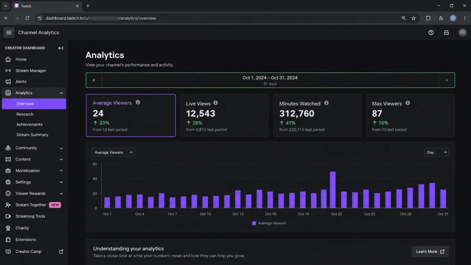Screen dimensions: 471x265
Task: Select the Max Viewers stat card
Action: click(x=410, y=115)
